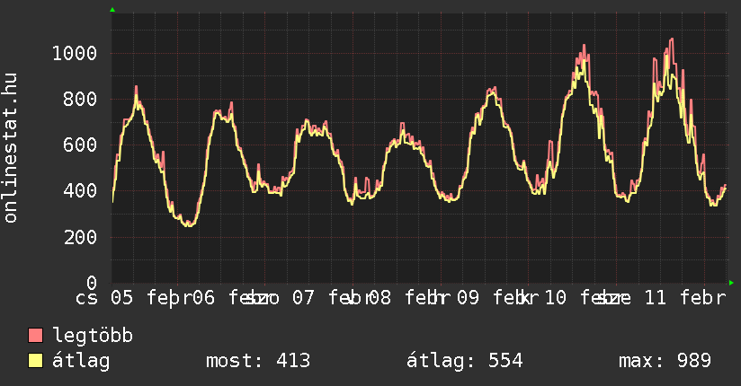Image resolution: width=741 pixels, height=386 pixels.
Task: Select the átlag legend label text
Action: pos(81,361)
